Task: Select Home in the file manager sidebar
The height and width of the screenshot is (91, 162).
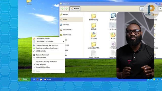Action: coord(71,20)
